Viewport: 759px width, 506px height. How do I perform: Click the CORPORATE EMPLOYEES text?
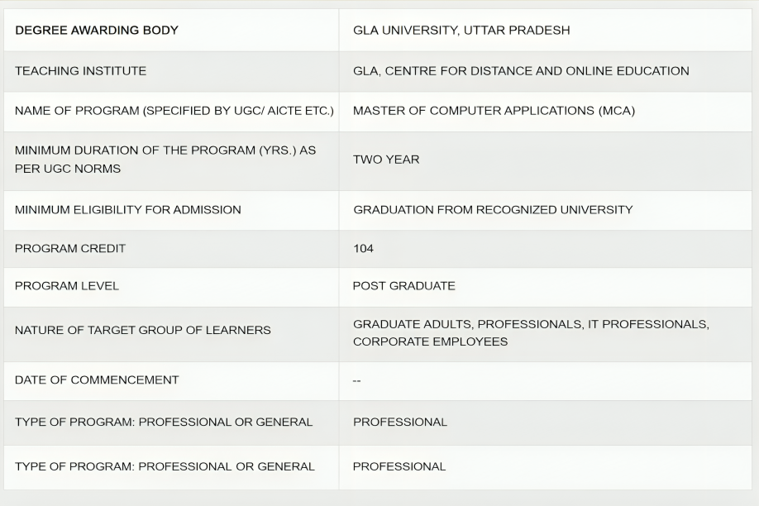(x=430, y=341)
